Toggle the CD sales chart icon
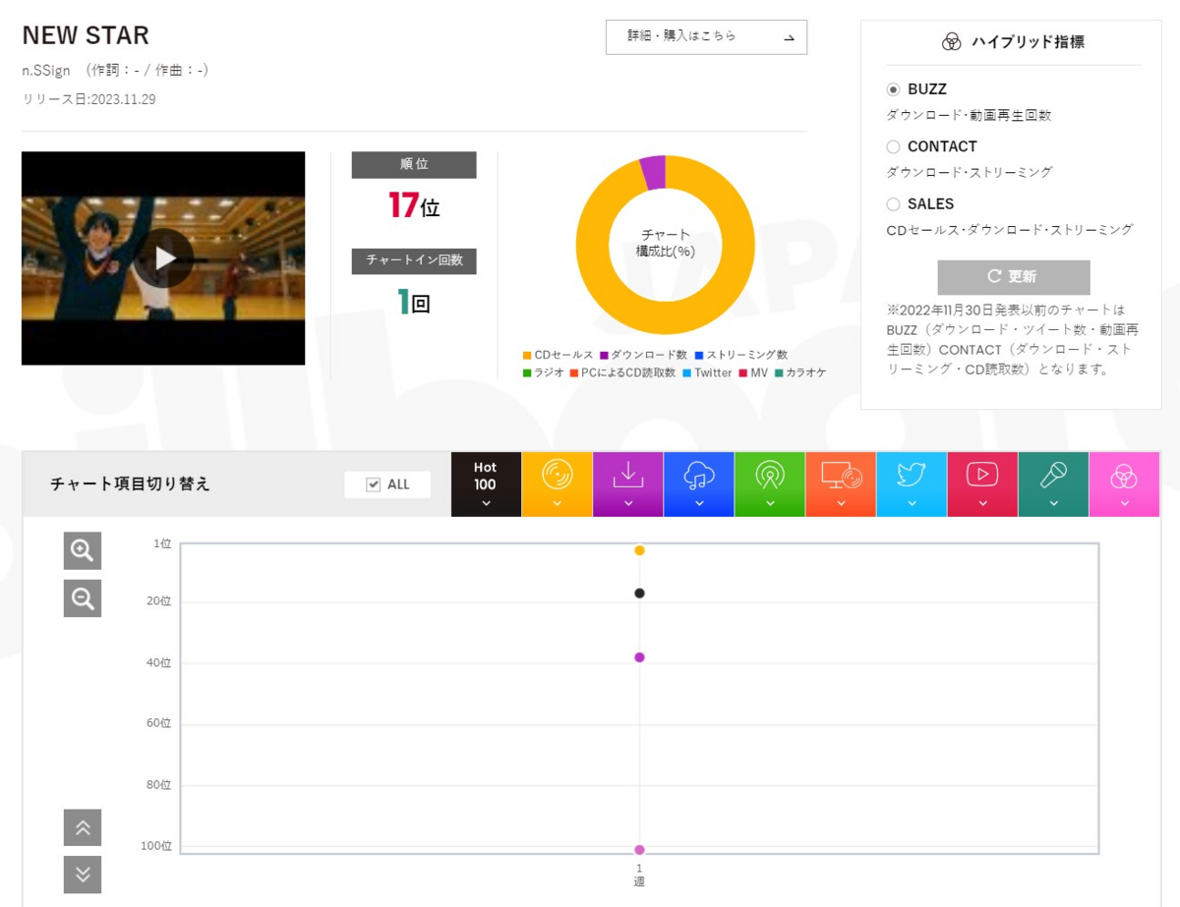1180x907 pixels. [557, 484]
